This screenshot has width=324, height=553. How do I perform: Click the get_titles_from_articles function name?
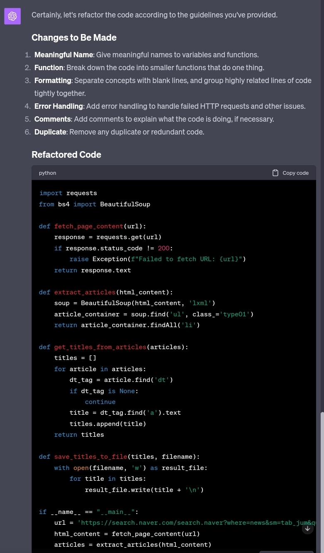click(100, 347)
